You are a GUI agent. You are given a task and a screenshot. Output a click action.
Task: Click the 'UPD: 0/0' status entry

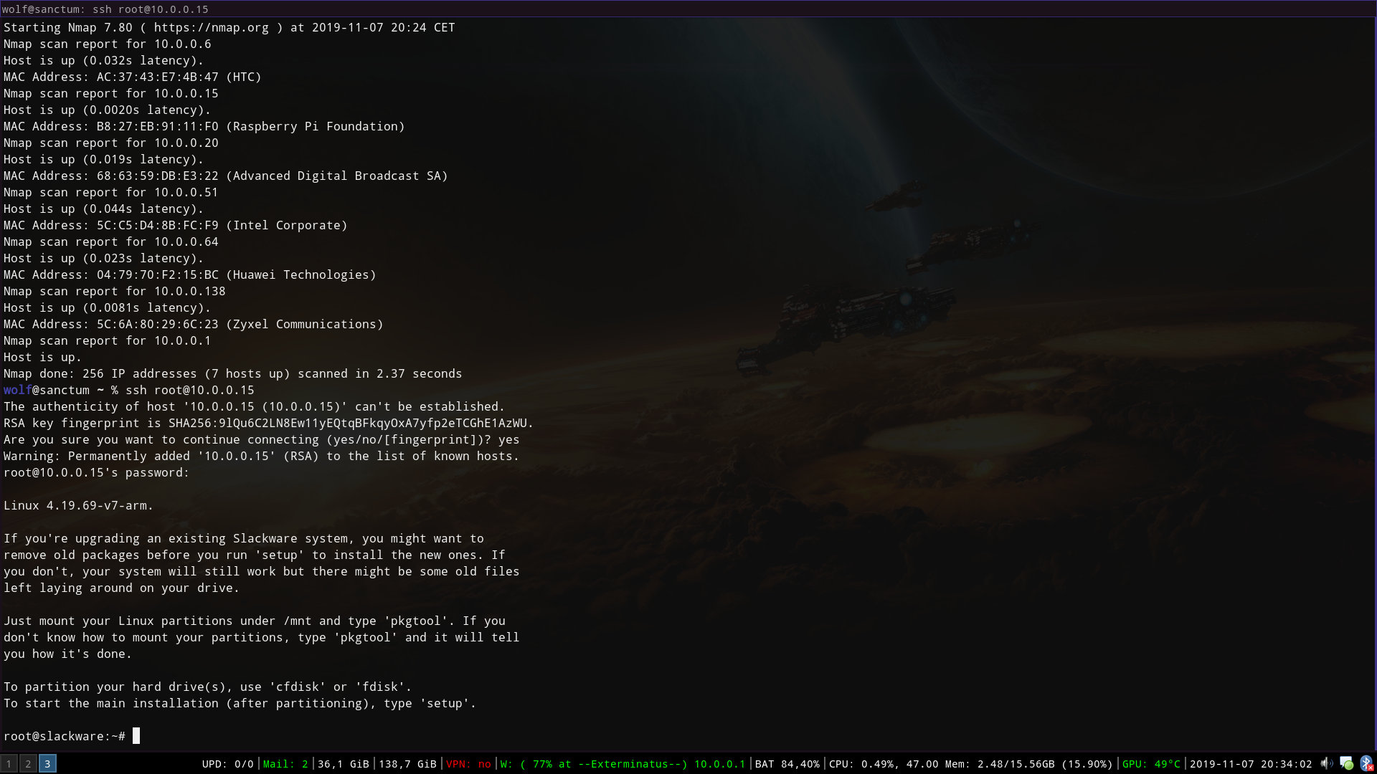227,764
